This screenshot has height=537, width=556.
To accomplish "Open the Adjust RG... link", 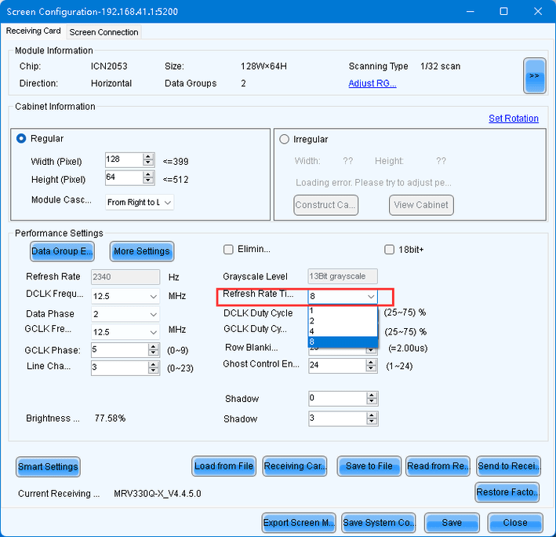I will 372,83.
